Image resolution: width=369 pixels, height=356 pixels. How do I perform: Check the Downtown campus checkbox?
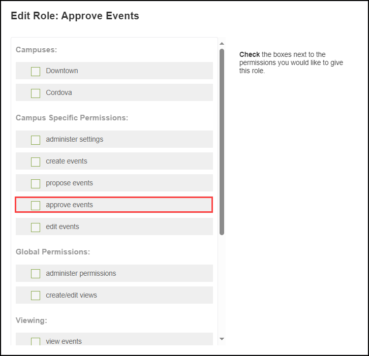tap(36, 71)
